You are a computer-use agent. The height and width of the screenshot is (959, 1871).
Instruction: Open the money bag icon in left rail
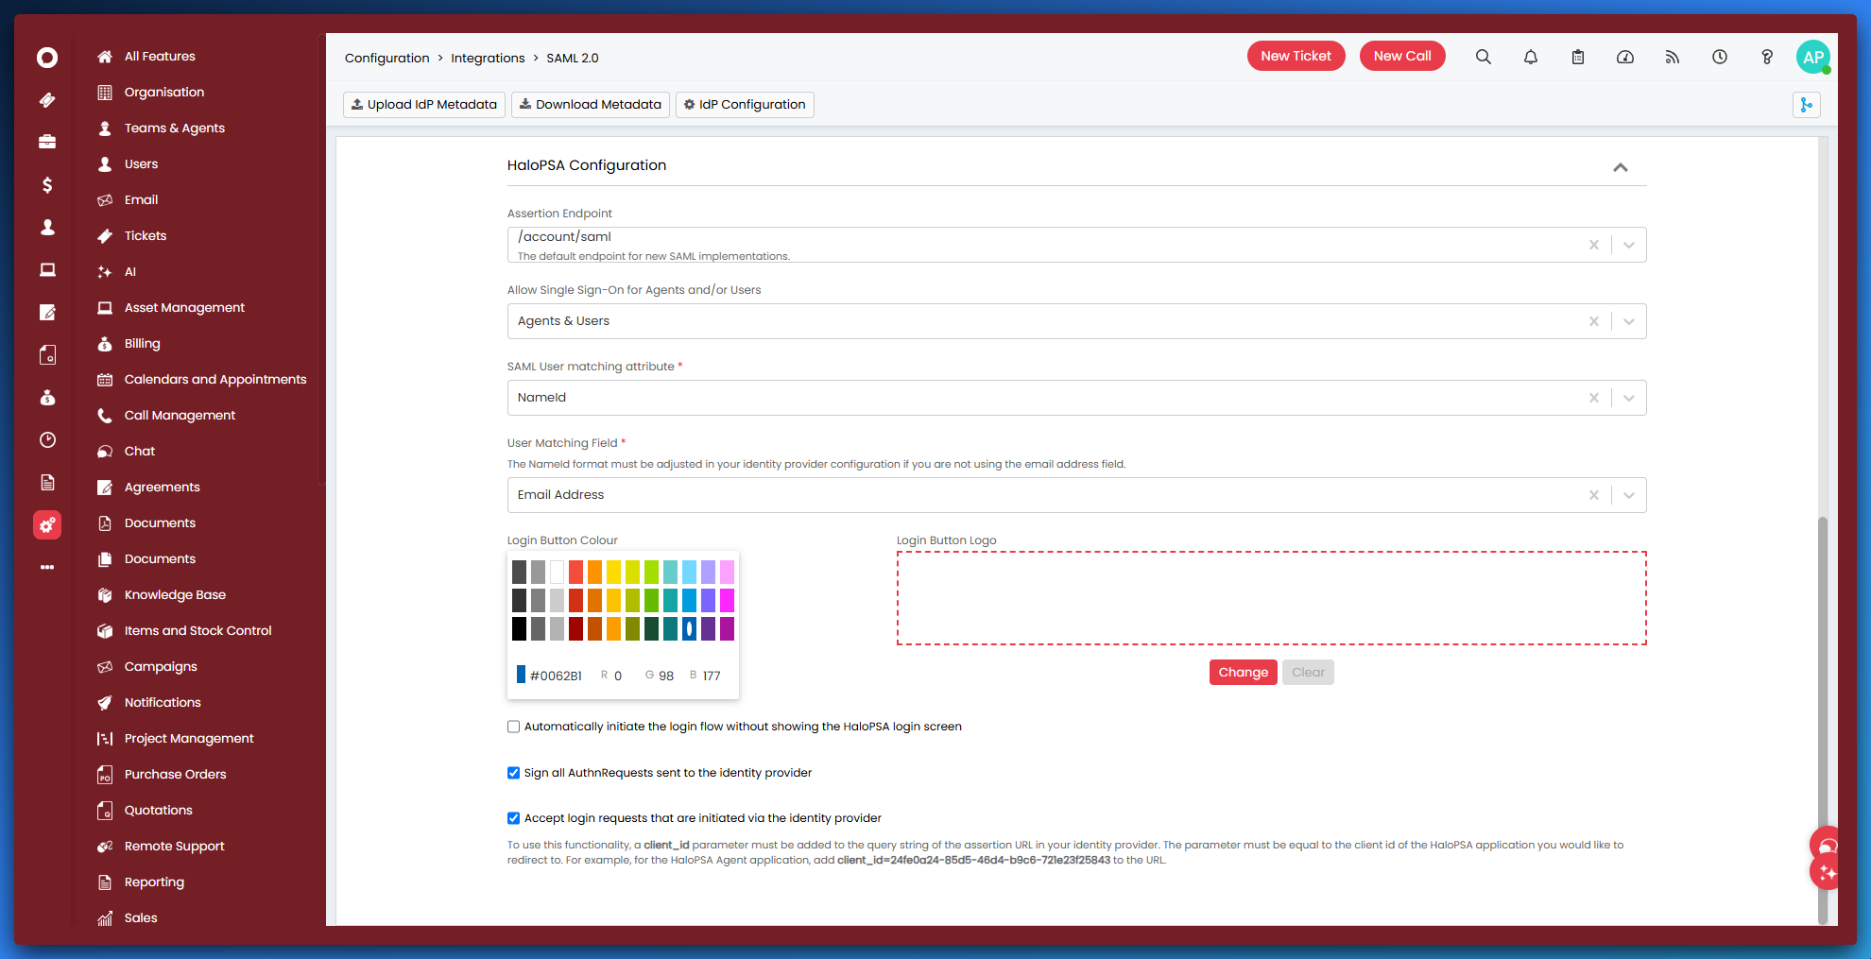pyautogui.click(x=47, y=398)
